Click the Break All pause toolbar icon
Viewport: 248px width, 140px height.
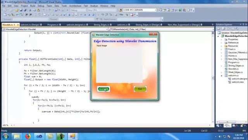(x=85, y=15)
